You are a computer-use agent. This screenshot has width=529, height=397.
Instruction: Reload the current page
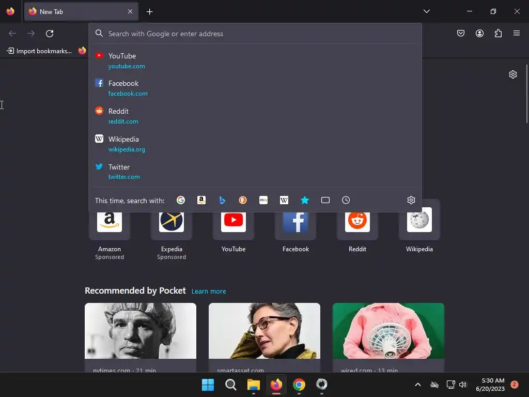click(50, 34)
